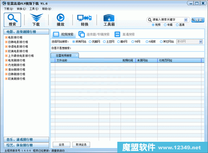208x153 pixels.
Task: Expand the 欧美剧排行榜 tree node
Action: point(6,79)
